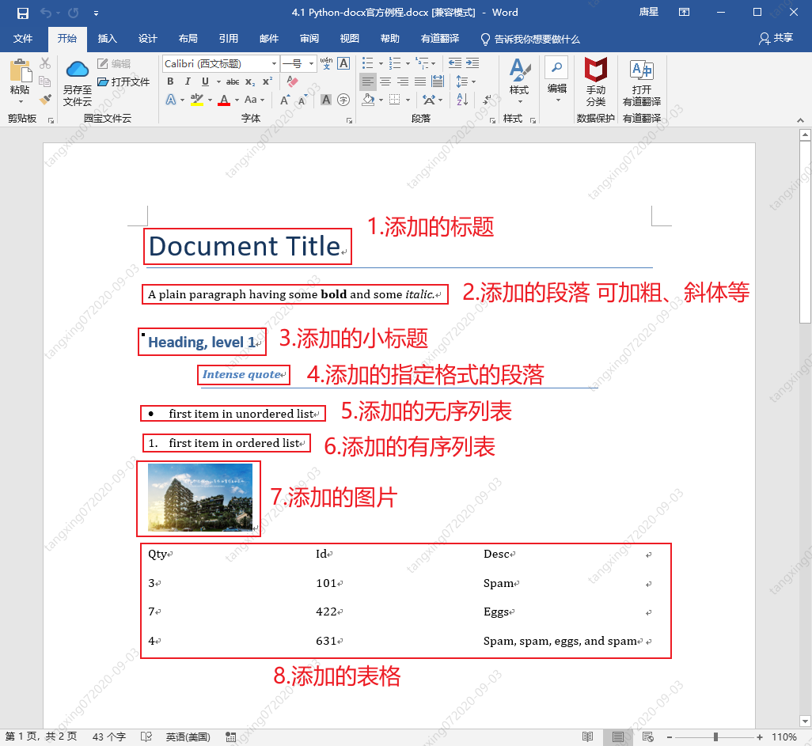This screenshot has width=812, height=746.
Task: Open Youdao Translate via 打开有道翻译 icon
Action: click(640, 71)
